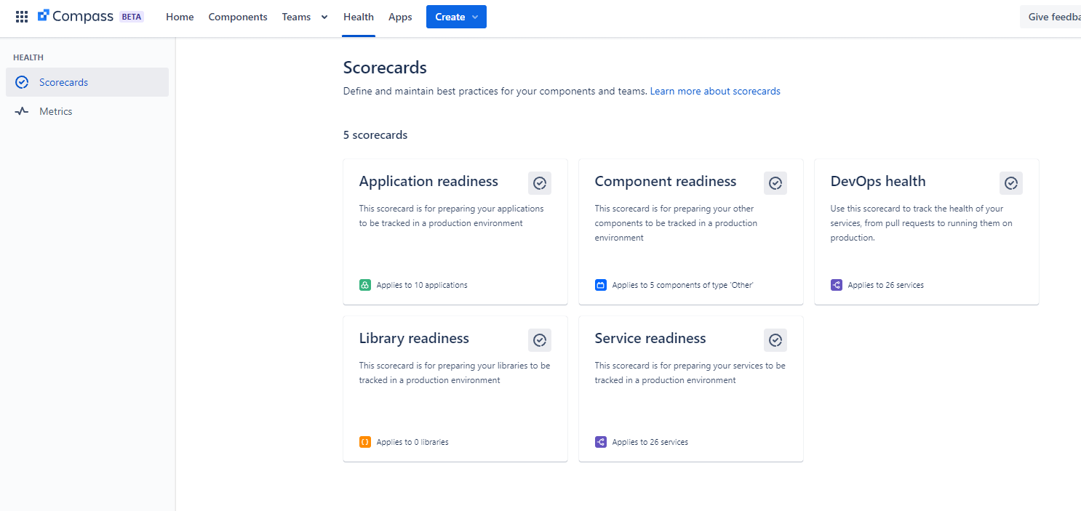The width and height of the screenshot is (1081, 511).
Task: Open the Service readiness scorecard title
Action: [x=650, y=339]
